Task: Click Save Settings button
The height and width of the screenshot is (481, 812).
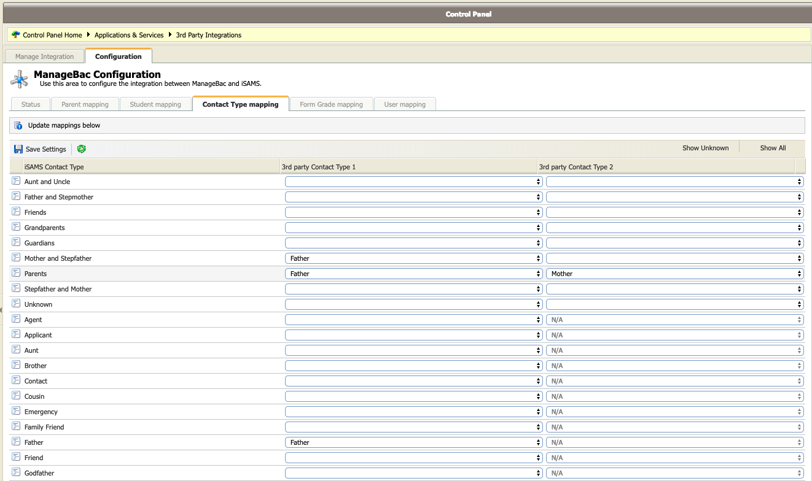Action: click(x=40, y=149)
